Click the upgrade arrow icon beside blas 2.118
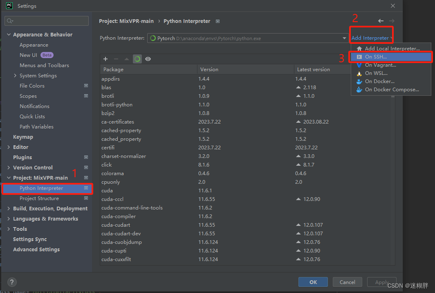Screen dimensions: 435x293 pos(298,87)
